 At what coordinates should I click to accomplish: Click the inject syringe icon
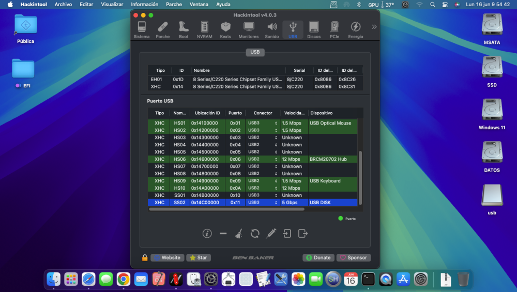point(271,233)
